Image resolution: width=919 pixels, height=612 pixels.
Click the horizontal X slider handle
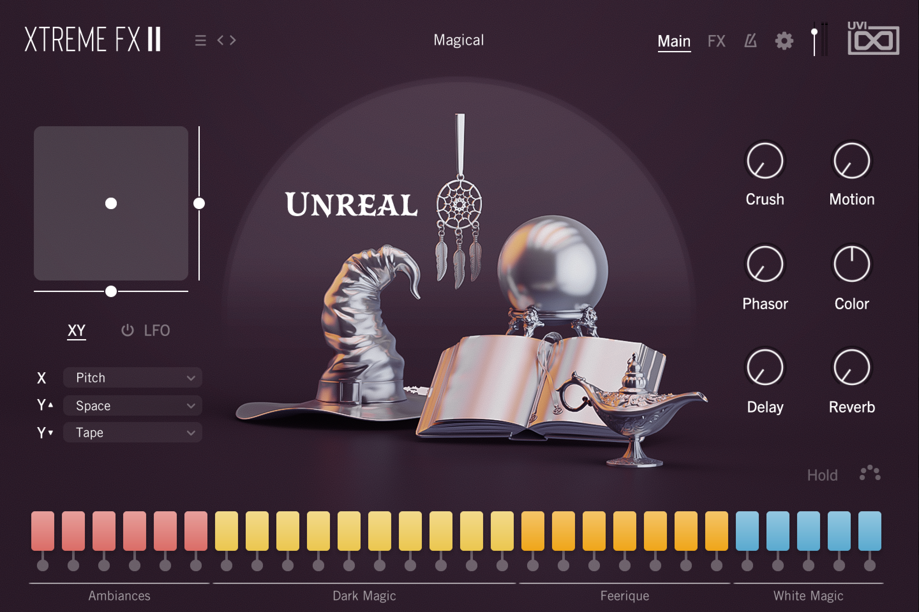pos(111,291)
